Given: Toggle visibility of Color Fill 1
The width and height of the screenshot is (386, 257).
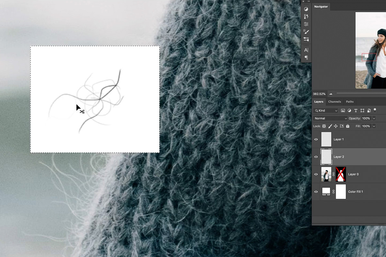Looking at the screenshot, I should [x=316, y=192].
